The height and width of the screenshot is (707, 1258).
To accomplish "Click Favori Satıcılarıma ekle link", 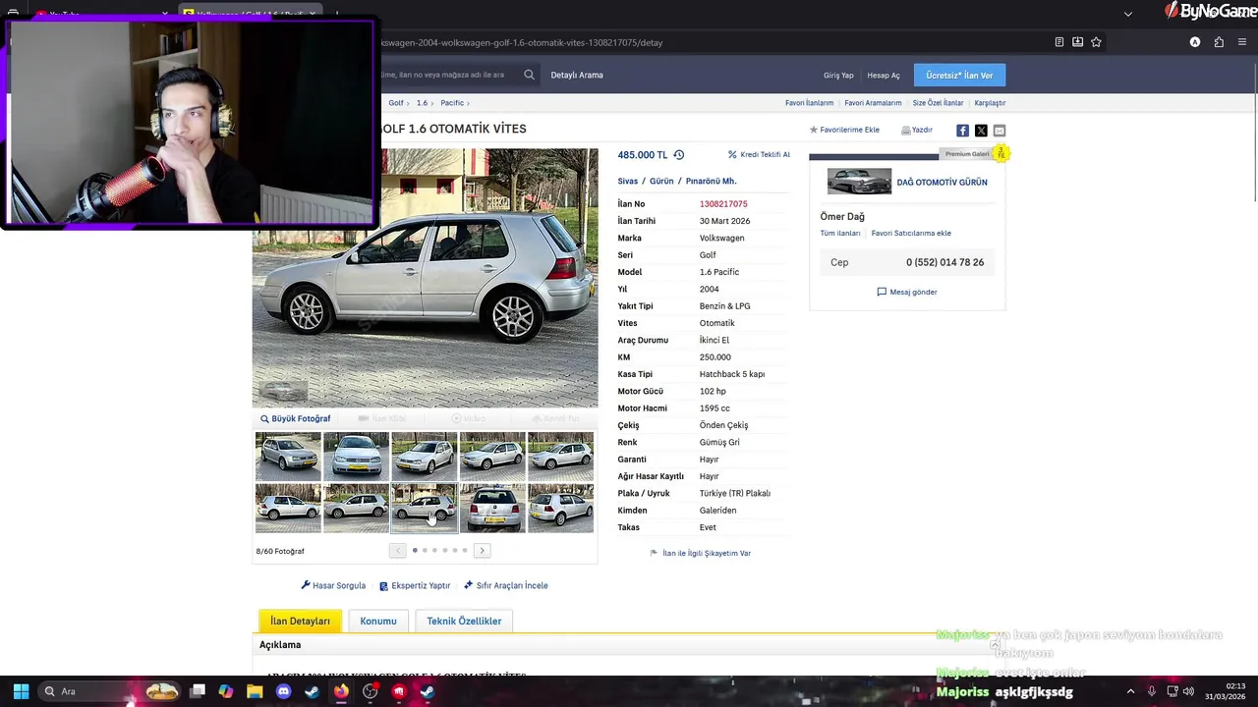I will (911, 234).
